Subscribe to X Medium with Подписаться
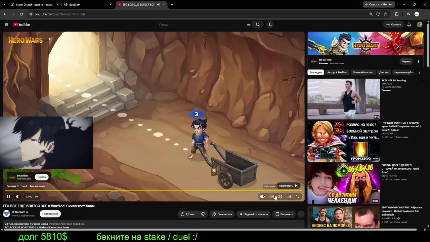The image size is (430, 242). (50, 214)
